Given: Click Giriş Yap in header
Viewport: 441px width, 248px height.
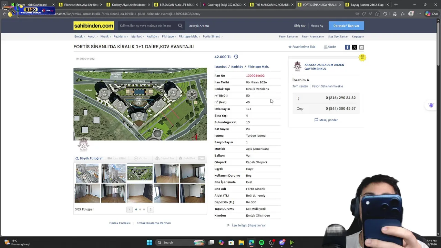Looking at the screenshot, I should (x=299, y=26).
